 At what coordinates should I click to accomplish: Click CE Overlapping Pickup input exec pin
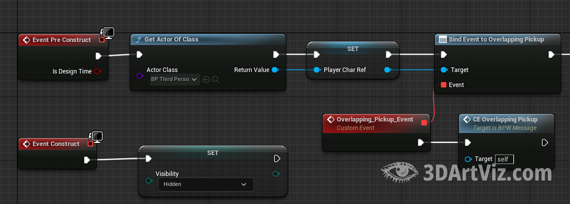(468, 143)
